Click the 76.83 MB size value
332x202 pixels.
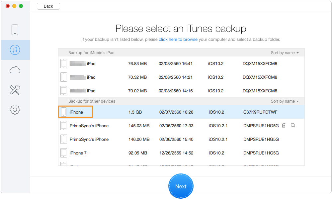coord(137,63)
